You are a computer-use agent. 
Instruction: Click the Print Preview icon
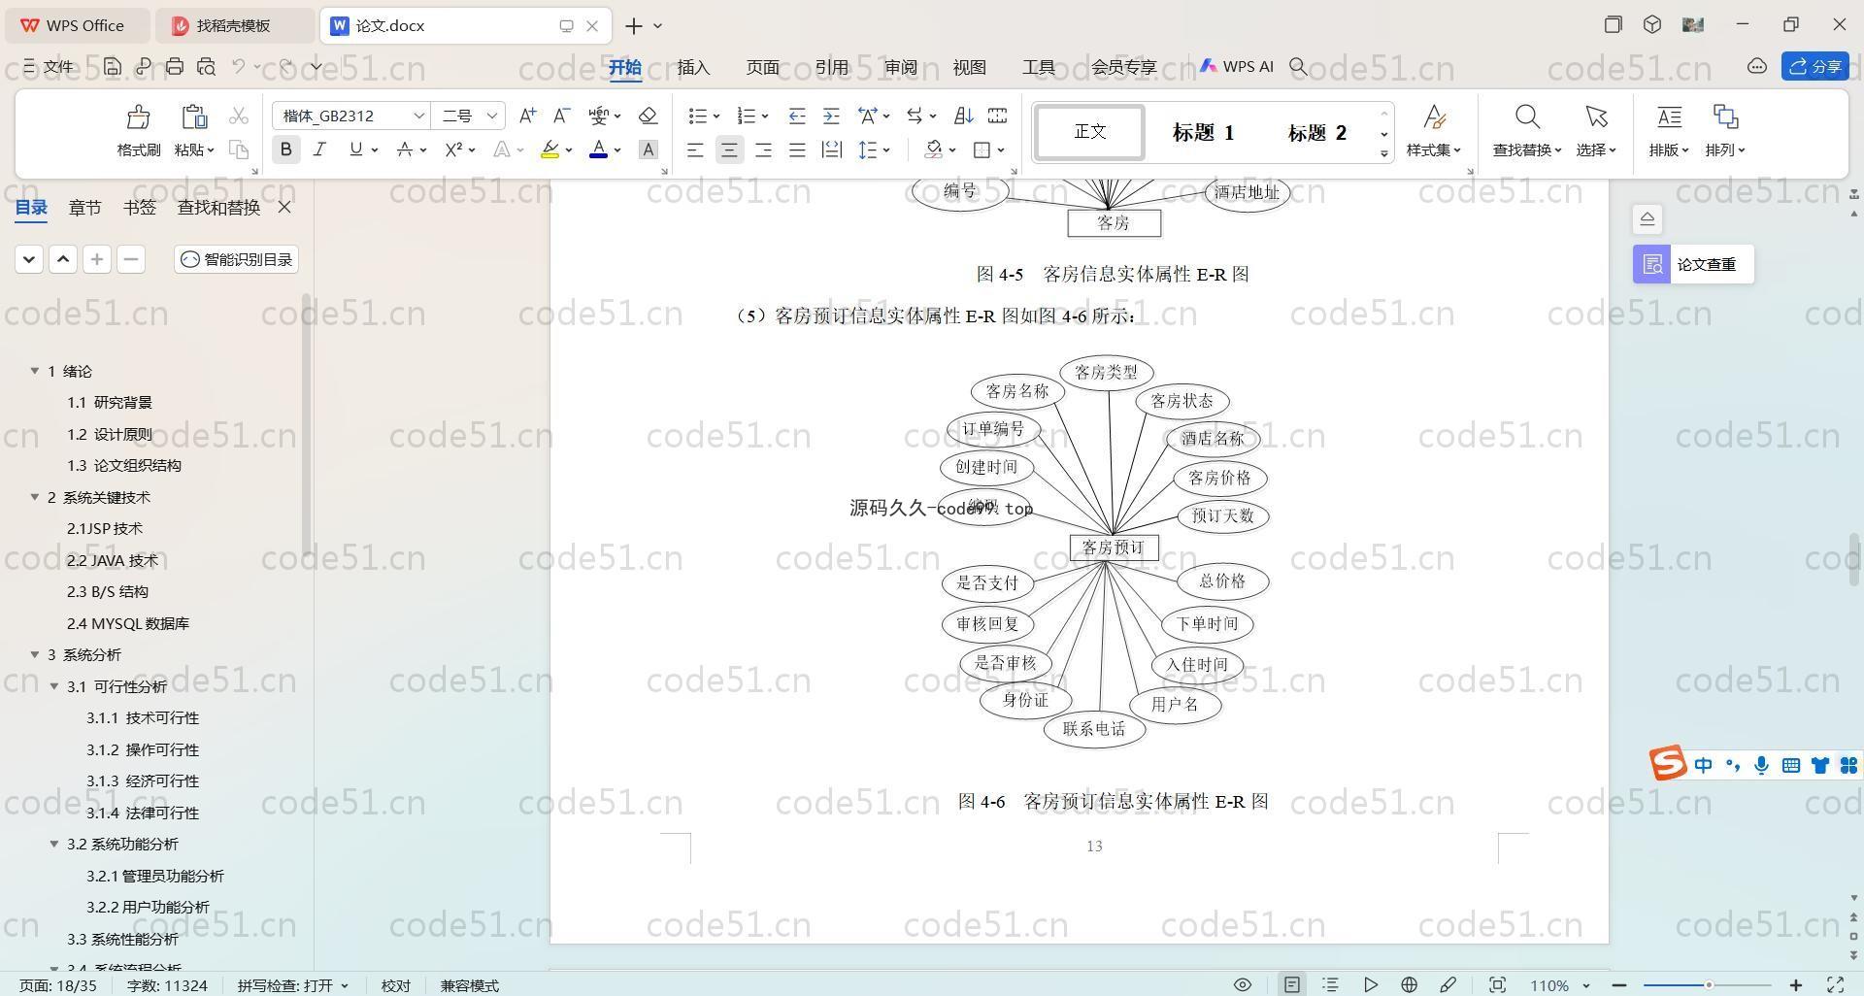pyautogui.click(x=206, y=67)
